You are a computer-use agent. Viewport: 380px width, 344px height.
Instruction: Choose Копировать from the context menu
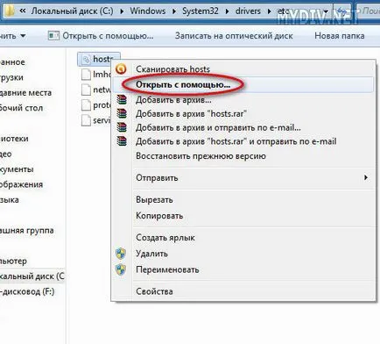tap(243, 216)
